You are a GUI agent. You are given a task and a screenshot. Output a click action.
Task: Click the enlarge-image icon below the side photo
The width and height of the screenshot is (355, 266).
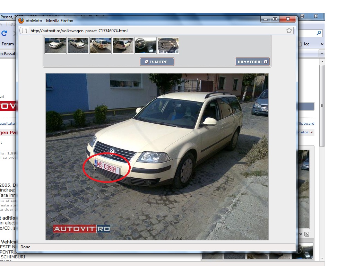(x=306, y=234)
